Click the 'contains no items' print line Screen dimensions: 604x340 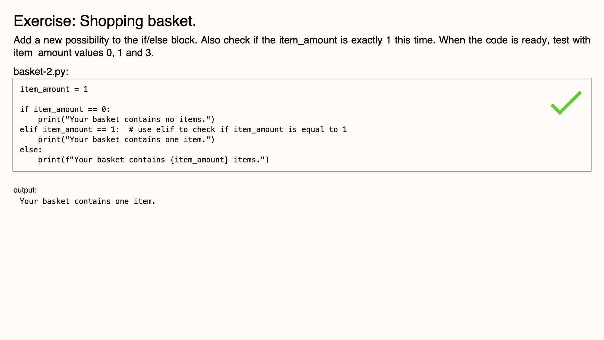pos(126,120)
